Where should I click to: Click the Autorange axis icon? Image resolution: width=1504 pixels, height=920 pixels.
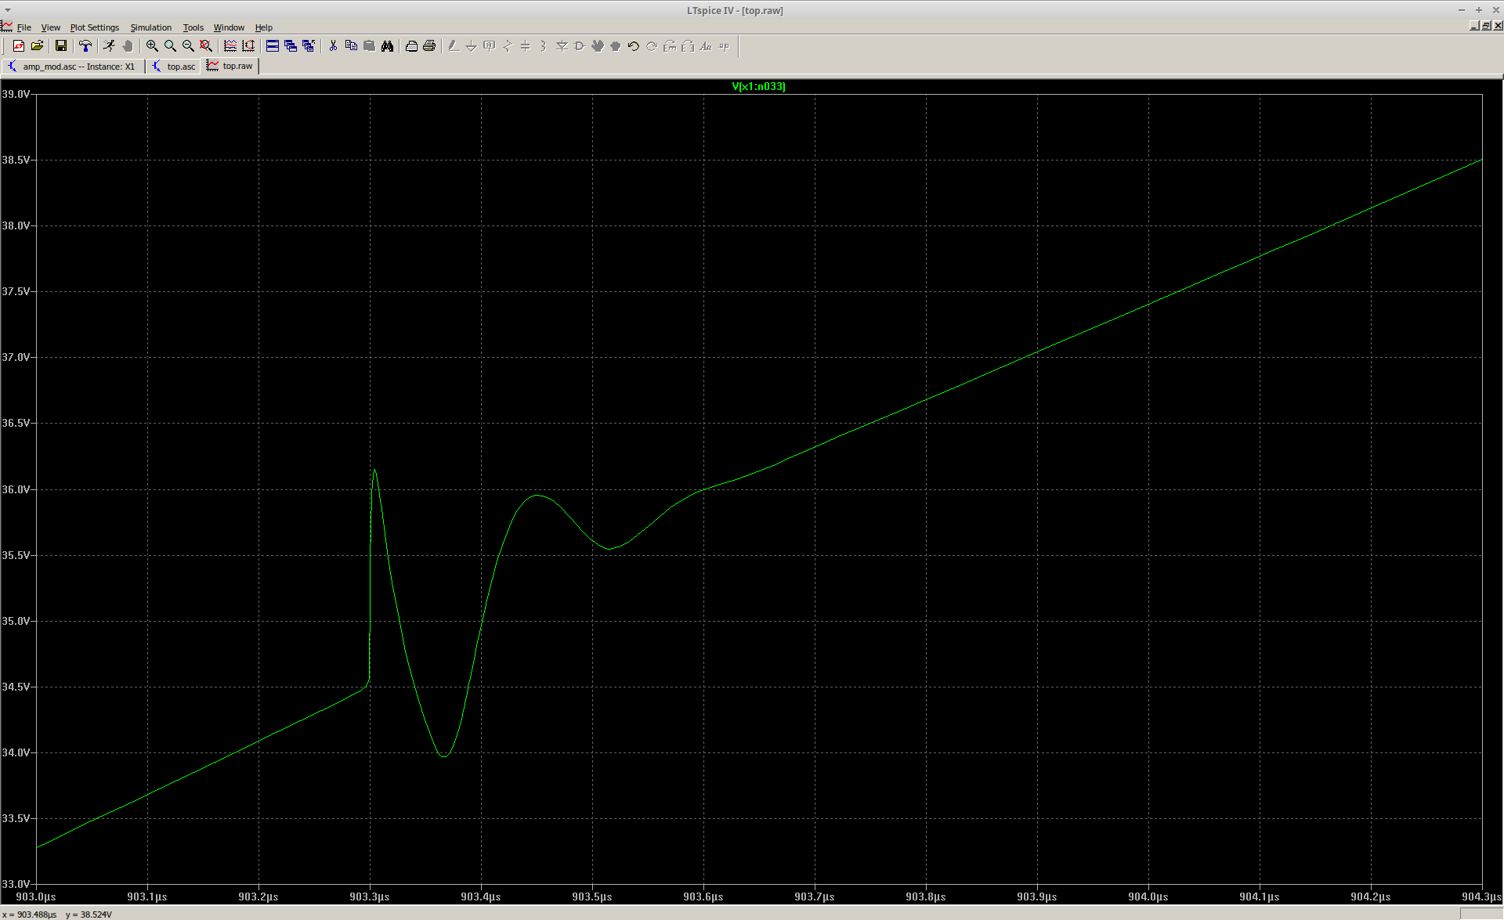[248, 46]
